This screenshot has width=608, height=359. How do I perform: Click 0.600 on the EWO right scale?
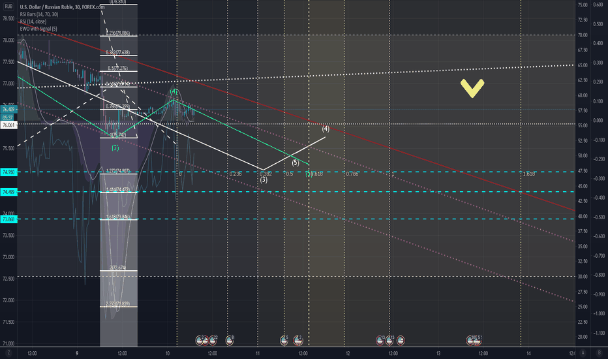(x=598, y=5)
